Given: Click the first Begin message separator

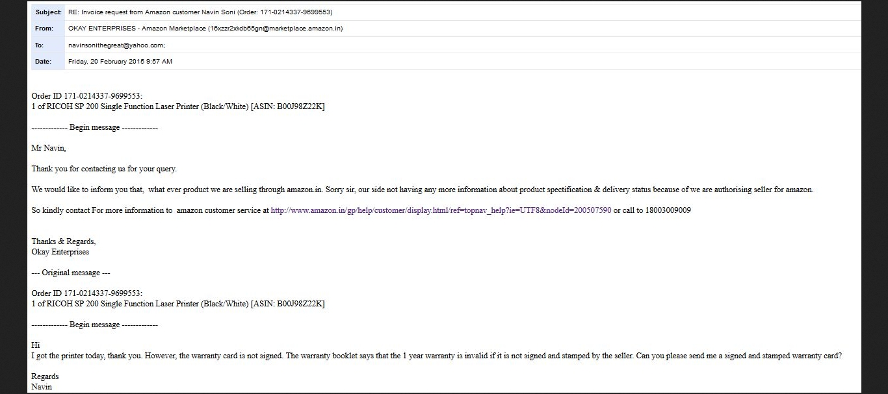Looking at the screenshot, I should coord(94,127).
